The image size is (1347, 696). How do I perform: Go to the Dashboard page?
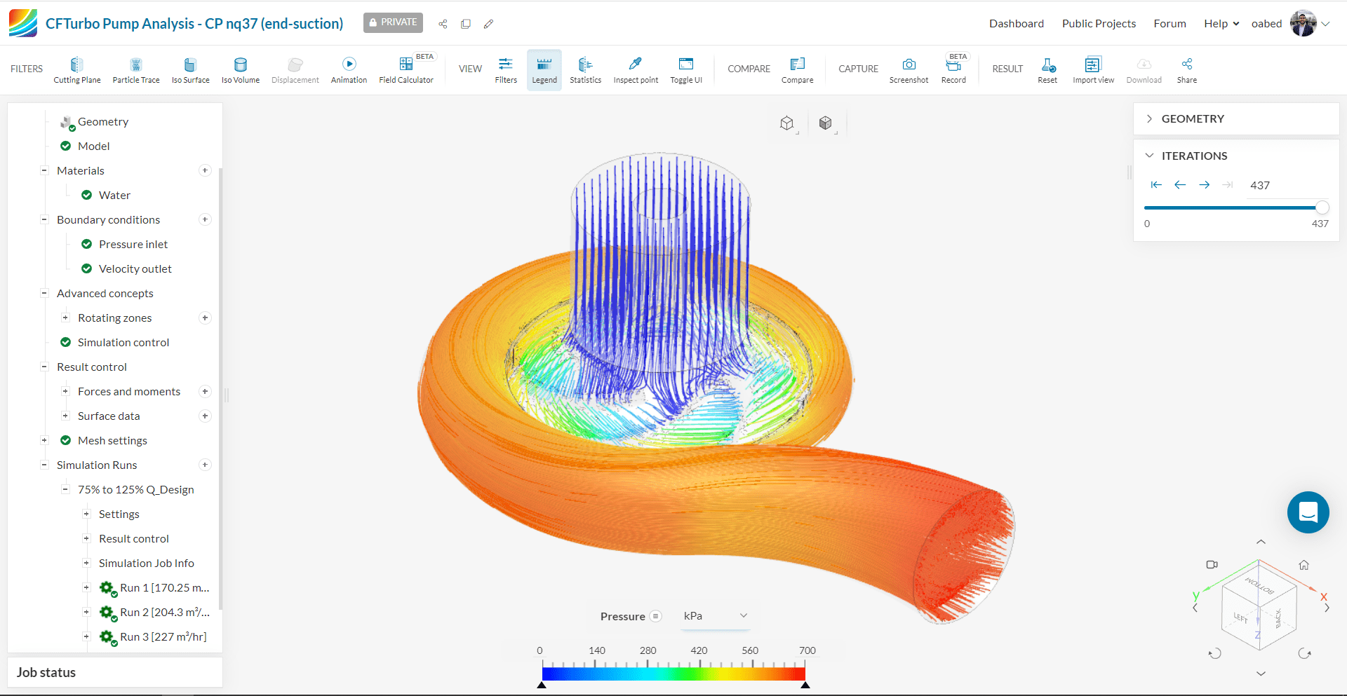[x=1016, y=24]
